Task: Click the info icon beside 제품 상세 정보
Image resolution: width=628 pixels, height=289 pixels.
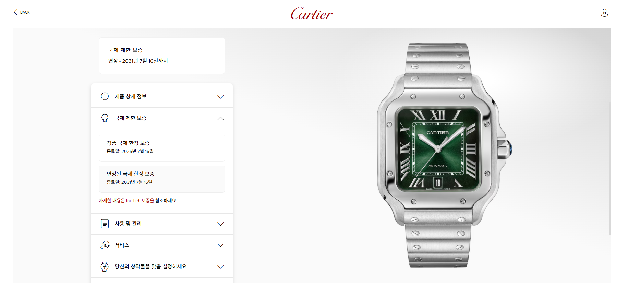Action: pyautogui.click(x=105, y=96)
